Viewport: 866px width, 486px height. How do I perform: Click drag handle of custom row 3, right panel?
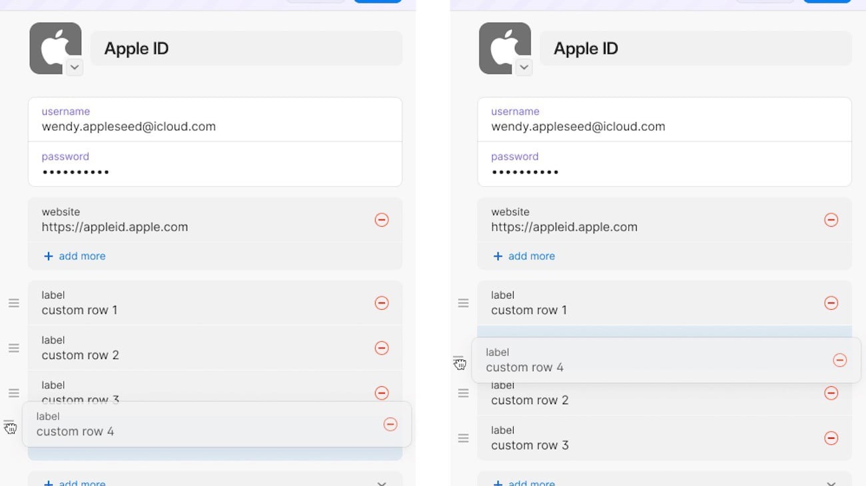(x=464, y=438)
